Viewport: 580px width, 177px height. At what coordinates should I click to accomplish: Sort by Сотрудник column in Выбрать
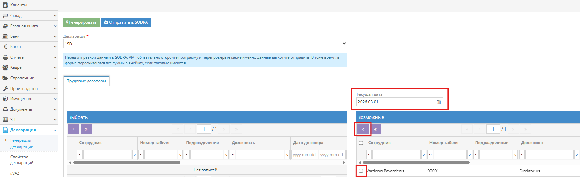click(90, 143)
